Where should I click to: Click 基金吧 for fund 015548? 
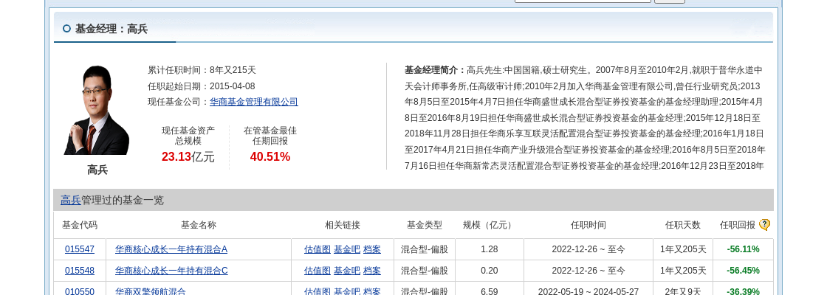pyautogui.click(x=347, y=271)
